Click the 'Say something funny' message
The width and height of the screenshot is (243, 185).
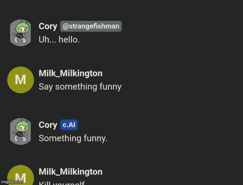tap(80, 87)
